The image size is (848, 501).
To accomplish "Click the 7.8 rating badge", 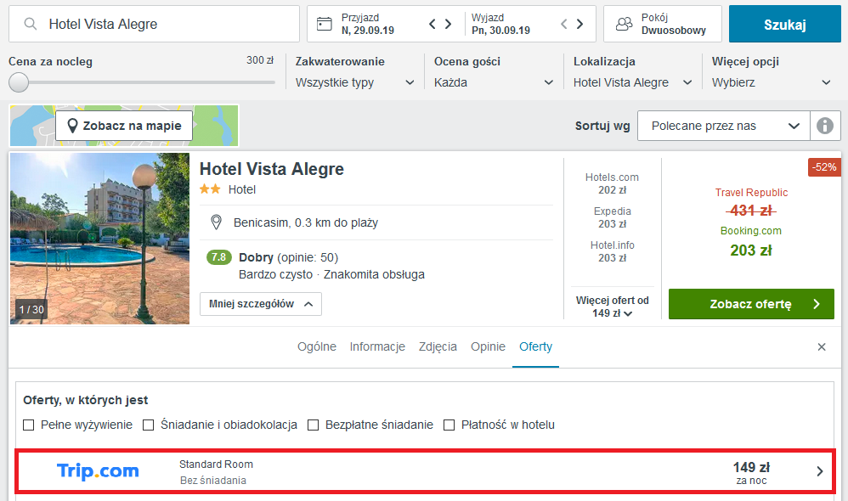I will pos(218,257).
